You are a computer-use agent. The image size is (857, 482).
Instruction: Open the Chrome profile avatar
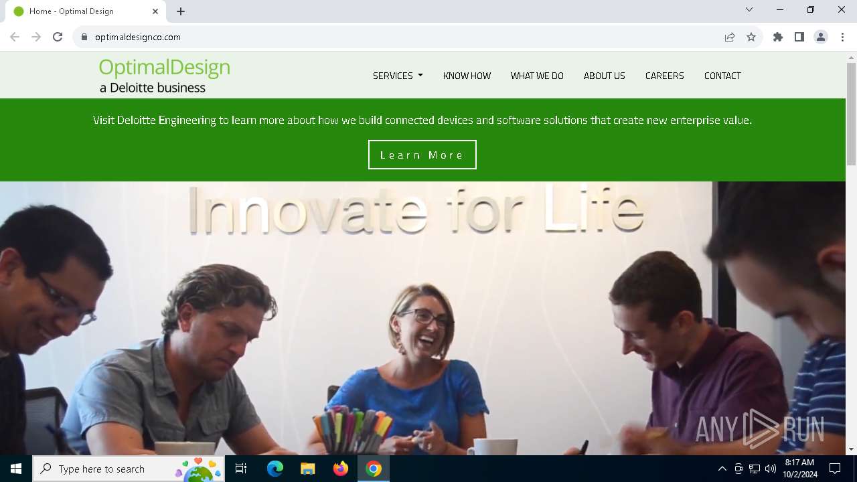pyautogui.click(x=821, y=37)
